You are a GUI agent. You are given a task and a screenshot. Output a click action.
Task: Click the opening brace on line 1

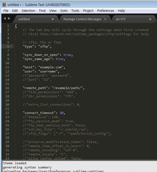click(16, 26)
